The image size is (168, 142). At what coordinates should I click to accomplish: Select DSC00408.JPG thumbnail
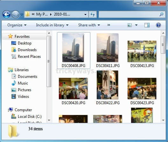coord(73,48)
